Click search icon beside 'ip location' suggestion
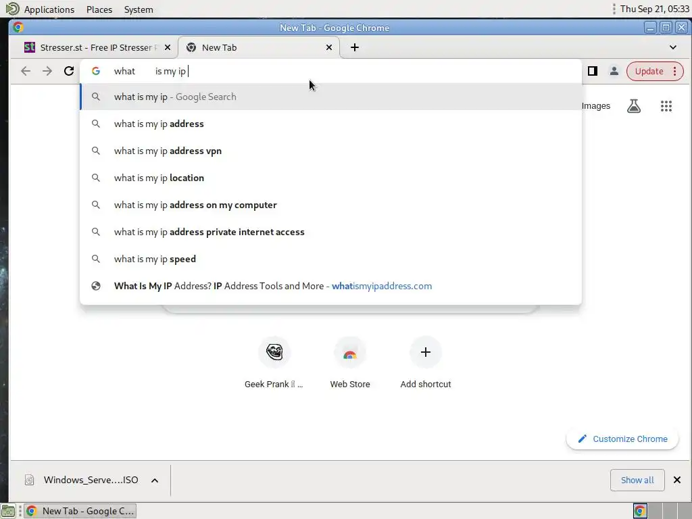Image resolution: width=692 pixels, height=519 pixels. (x=96, y=178)
